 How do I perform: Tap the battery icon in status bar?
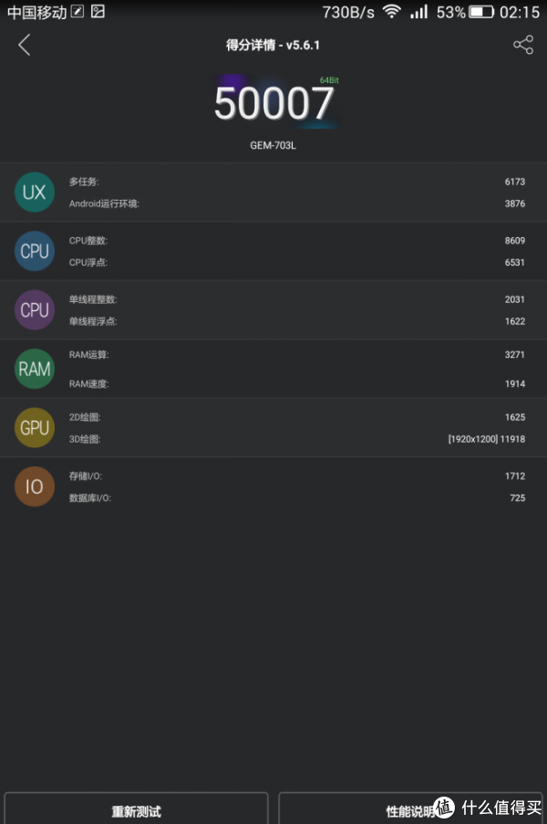point(481,12)
